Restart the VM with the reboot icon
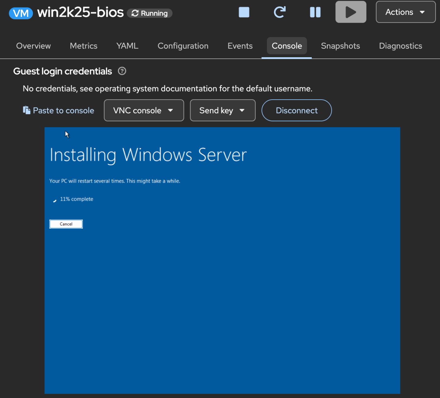 point(280,12)
